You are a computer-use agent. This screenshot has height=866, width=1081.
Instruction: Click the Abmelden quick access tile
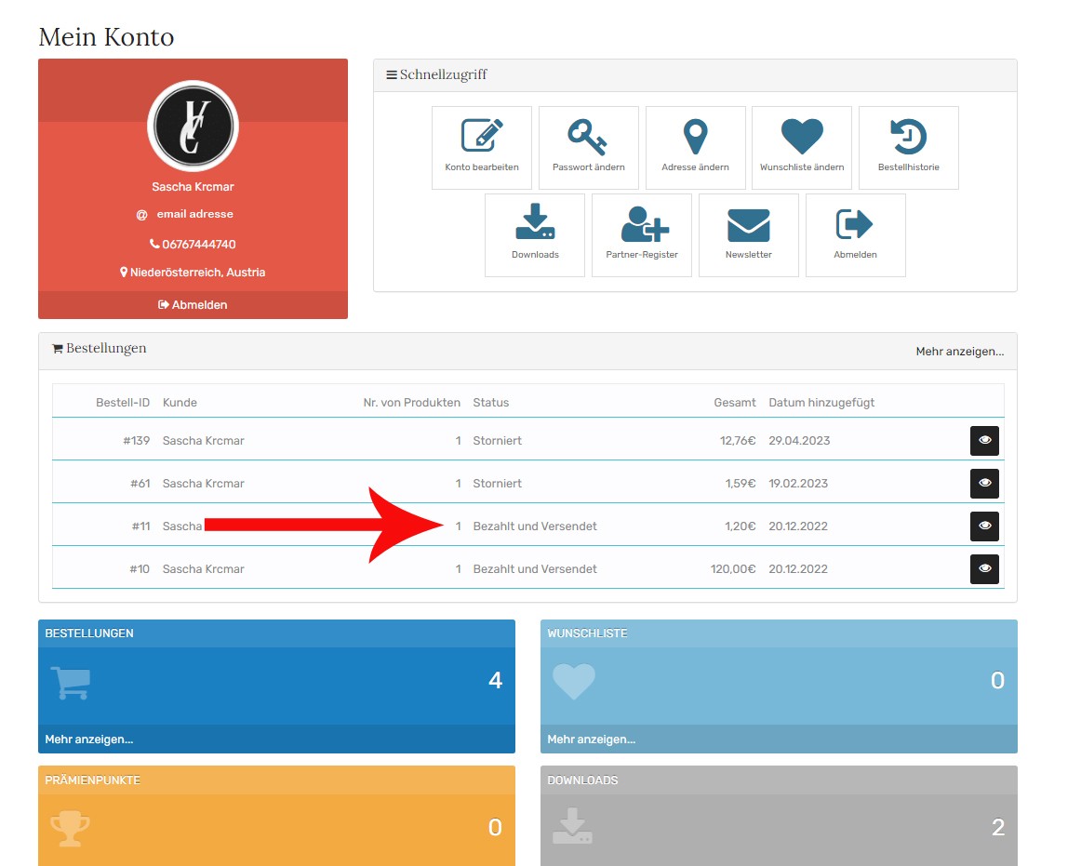point(855,234)
